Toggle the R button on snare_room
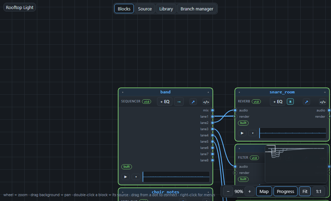 [290, 102]
